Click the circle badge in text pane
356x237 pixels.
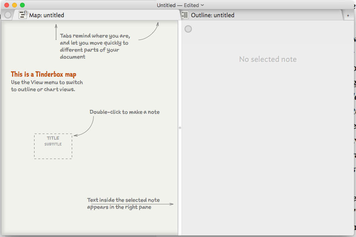pyautogui.click(x=188, y=29)
